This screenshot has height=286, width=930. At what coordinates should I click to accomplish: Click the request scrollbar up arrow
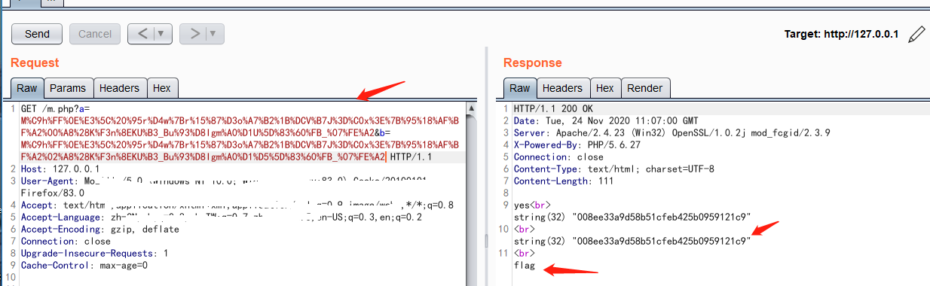pos(471,109)
